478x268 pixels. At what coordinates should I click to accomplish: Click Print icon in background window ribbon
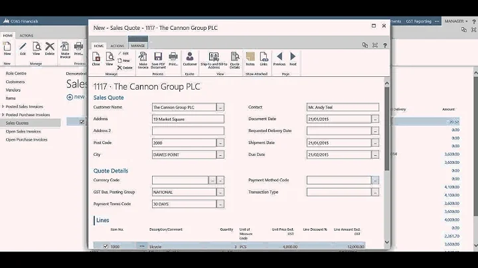pos(78,48)
